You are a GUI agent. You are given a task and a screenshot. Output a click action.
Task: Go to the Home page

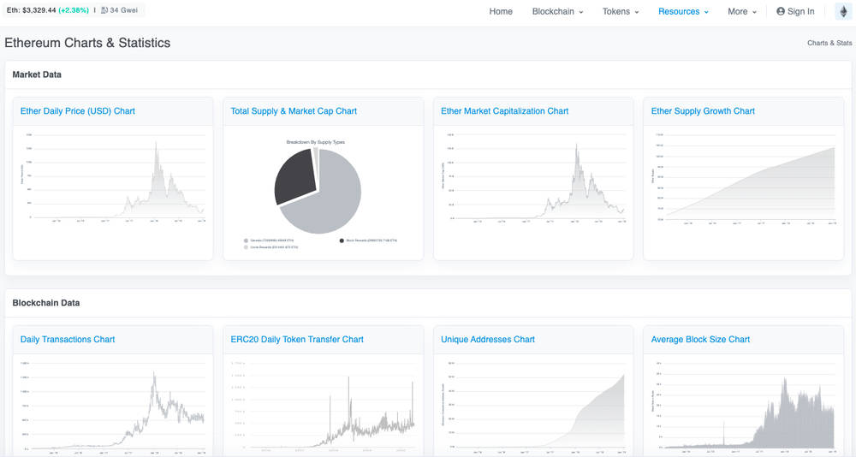pos(501,11)
